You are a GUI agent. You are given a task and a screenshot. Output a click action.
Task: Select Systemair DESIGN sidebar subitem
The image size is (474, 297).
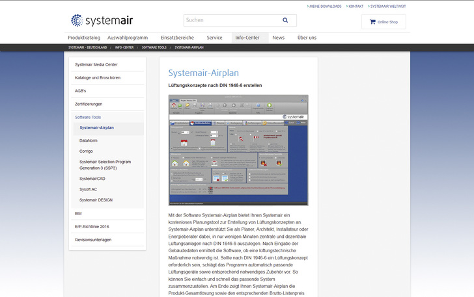[96, 200]
